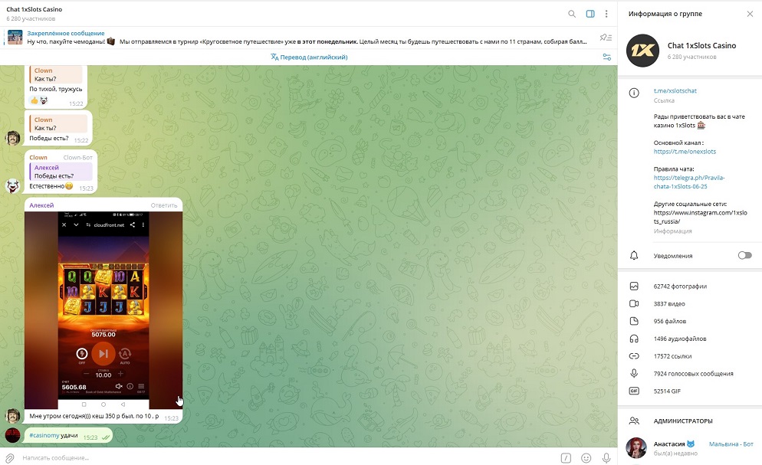The height and width of the screenshot is (465, 762).
Task: Open the bot commands slash icon
Action: [566, 458]
